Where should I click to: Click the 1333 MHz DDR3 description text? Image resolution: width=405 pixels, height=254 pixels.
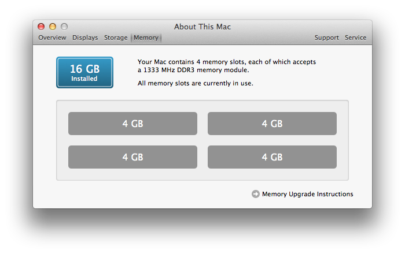(x=192, y=70)
